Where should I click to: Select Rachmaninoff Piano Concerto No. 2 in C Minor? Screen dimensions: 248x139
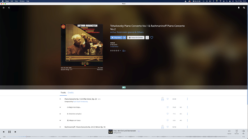point(85,127)
